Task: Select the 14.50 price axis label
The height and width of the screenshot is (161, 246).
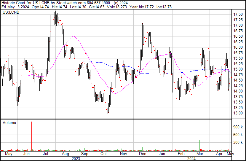Action: pyautogui.click(x=238, y=80)
